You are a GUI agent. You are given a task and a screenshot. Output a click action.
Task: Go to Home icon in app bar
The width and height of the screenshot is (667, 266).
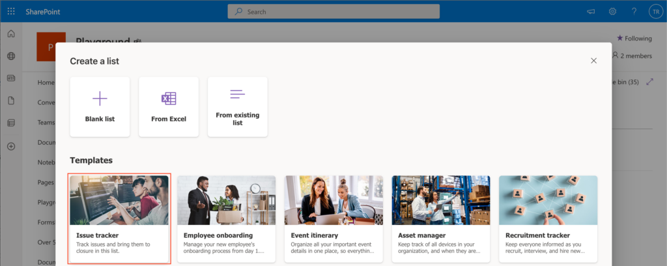coord(11,34)
